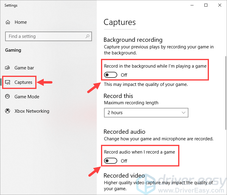Minimize the Settings window
This screenshot has width=227, height=195.
point(192,5)
